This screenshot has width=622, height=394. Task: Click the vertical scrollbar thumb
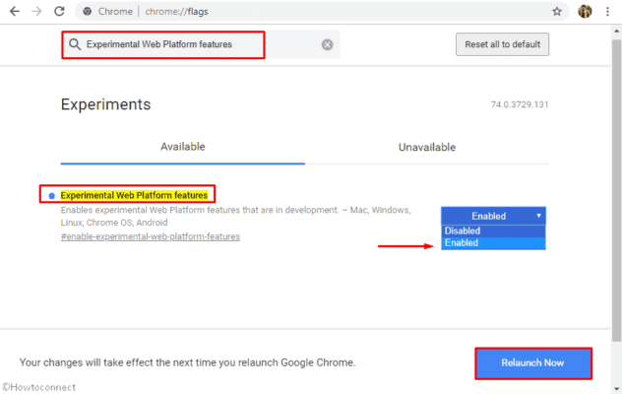[x=616, y=191]
